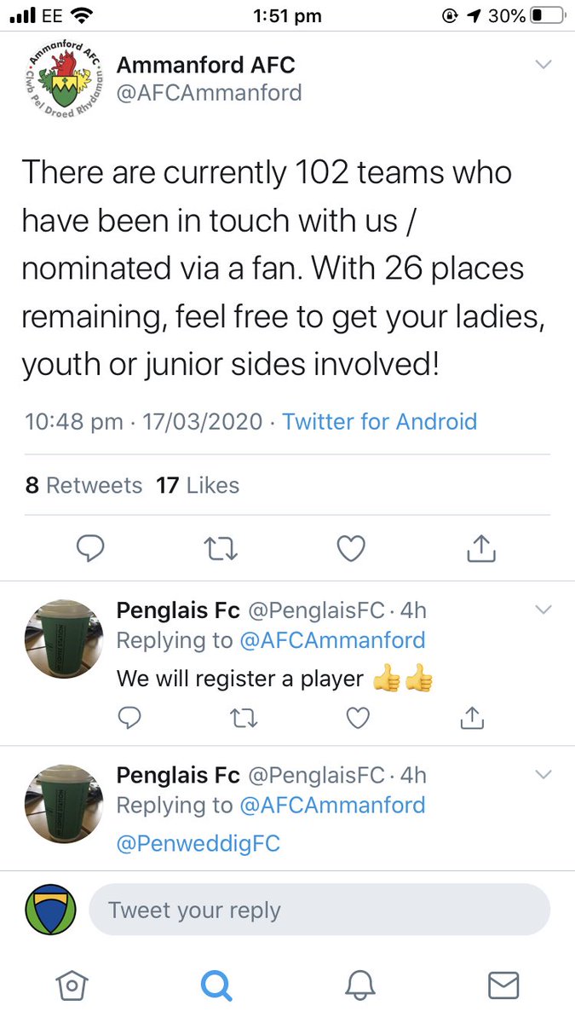Share the main Ammanford AFC tweet
Screen dimensions: 575x1023
coord(481,549)
